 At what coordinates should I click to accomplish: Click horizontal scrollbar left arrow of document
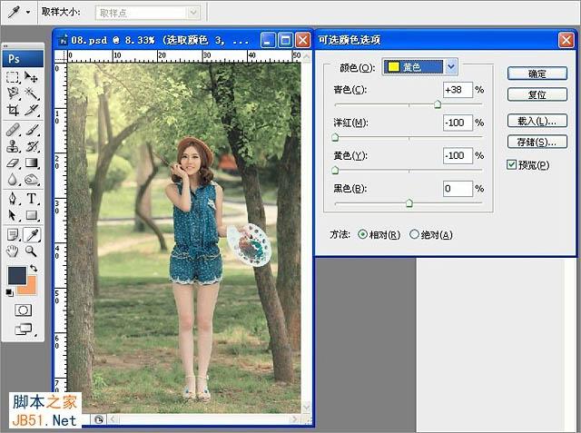click(x=113, y=419)
